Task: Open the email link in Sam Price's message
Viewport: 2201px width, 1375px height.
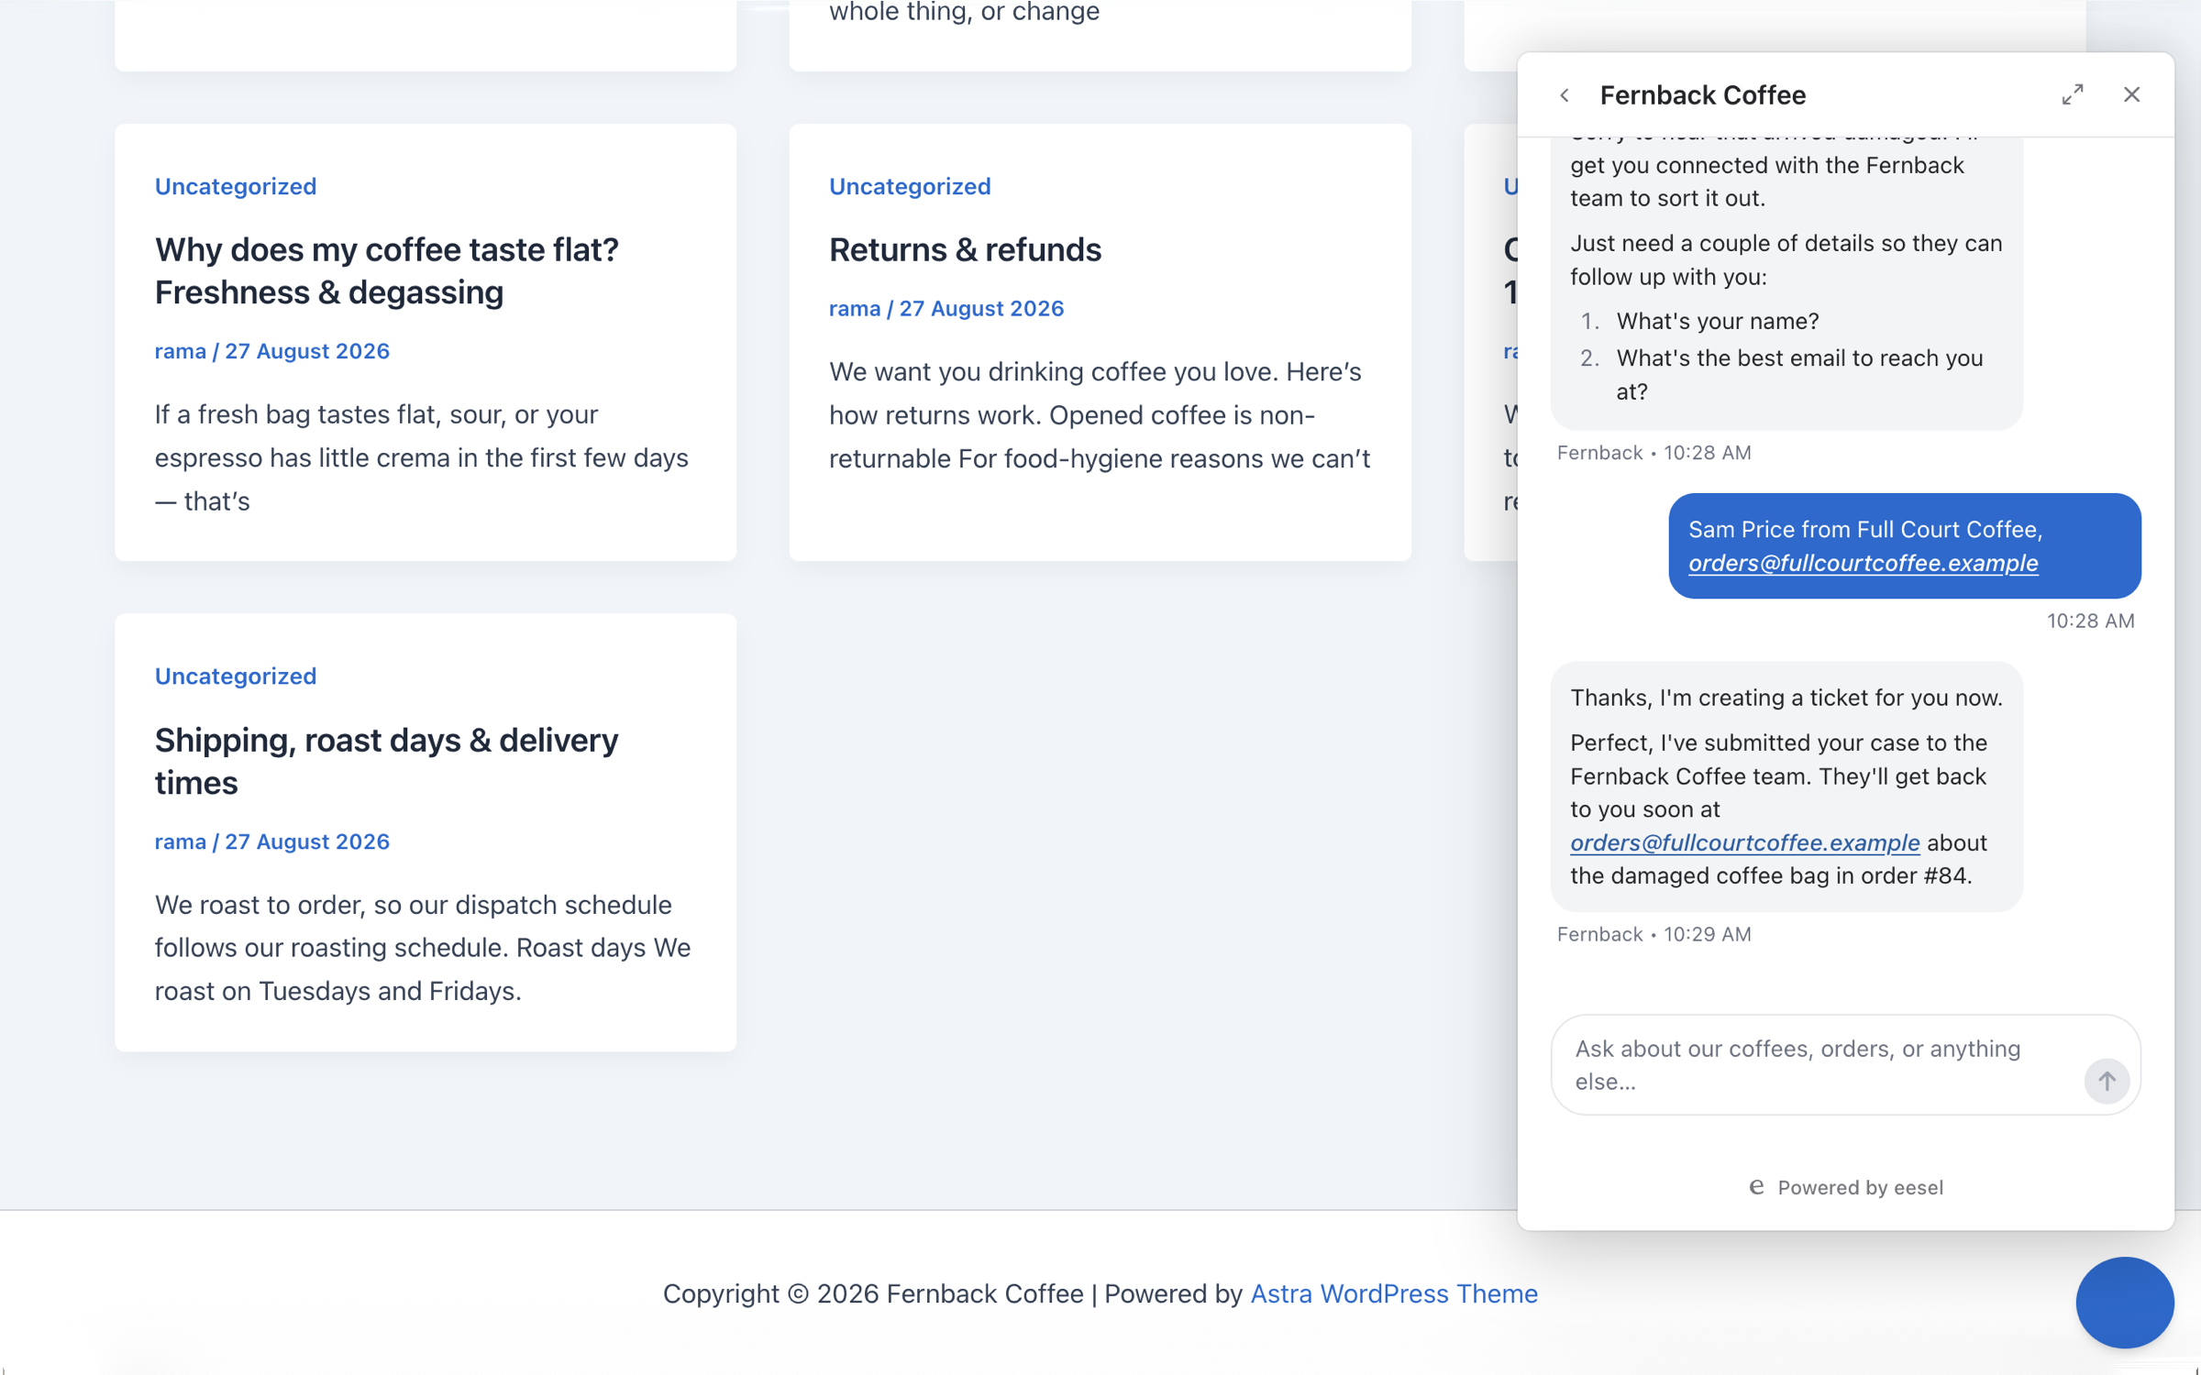Action: pyautogui.click(x=1863, y=563)
